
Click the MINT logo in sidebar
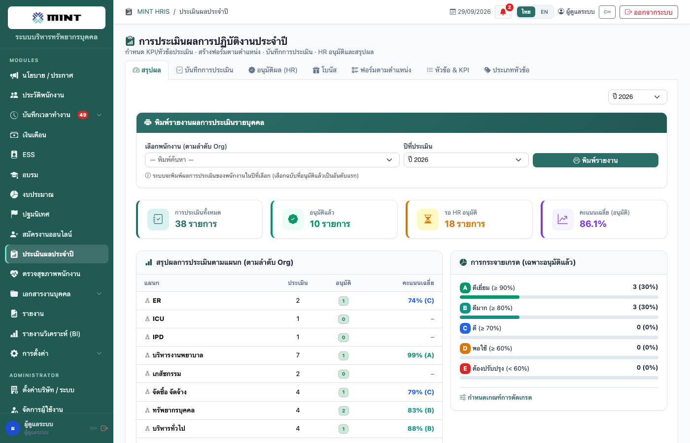click(x=57, y=18)
